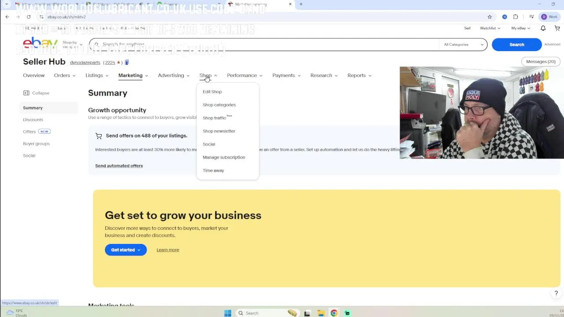Open Buyer groups in the sidebar

pos(36,144)
